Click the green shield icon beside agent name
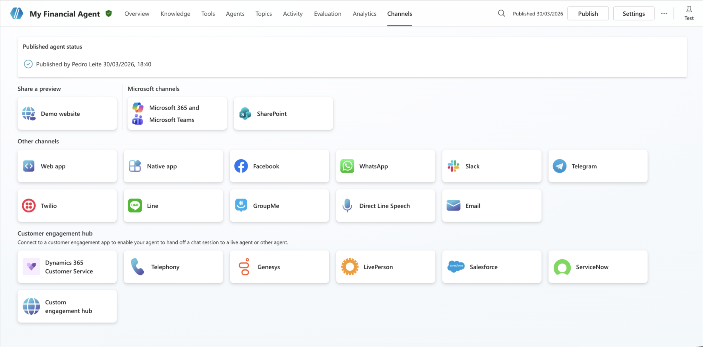703x347 pixels. 109,13
